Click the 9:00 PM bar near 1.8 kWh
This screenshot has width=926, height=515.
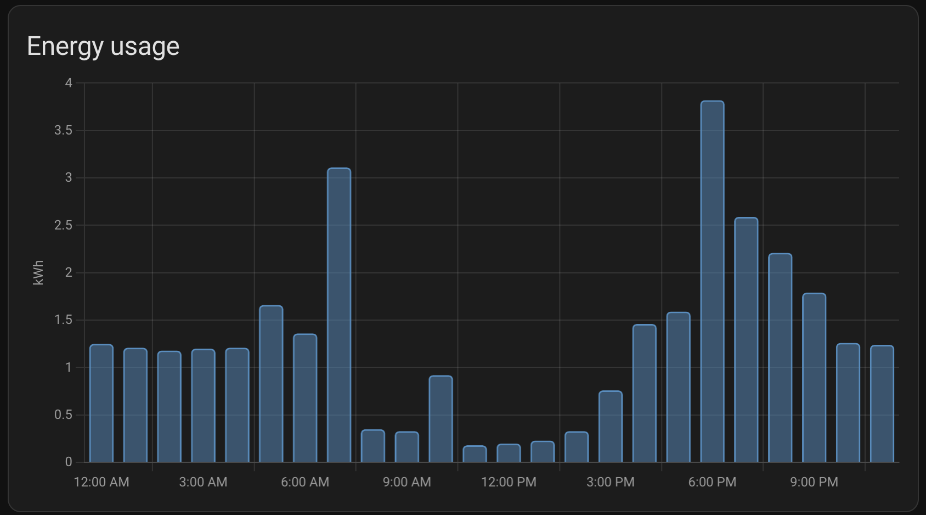coord(814,377)
